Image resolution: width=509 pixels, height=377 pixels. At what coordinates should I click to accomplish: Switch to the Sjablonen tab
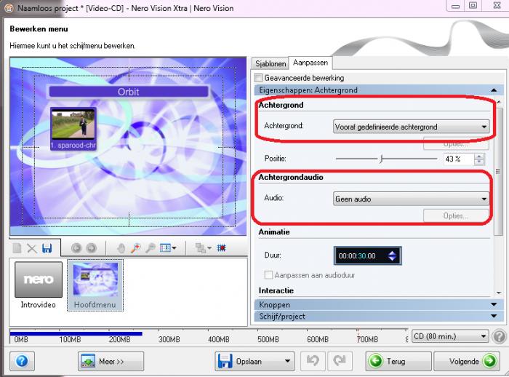[270, 64]
